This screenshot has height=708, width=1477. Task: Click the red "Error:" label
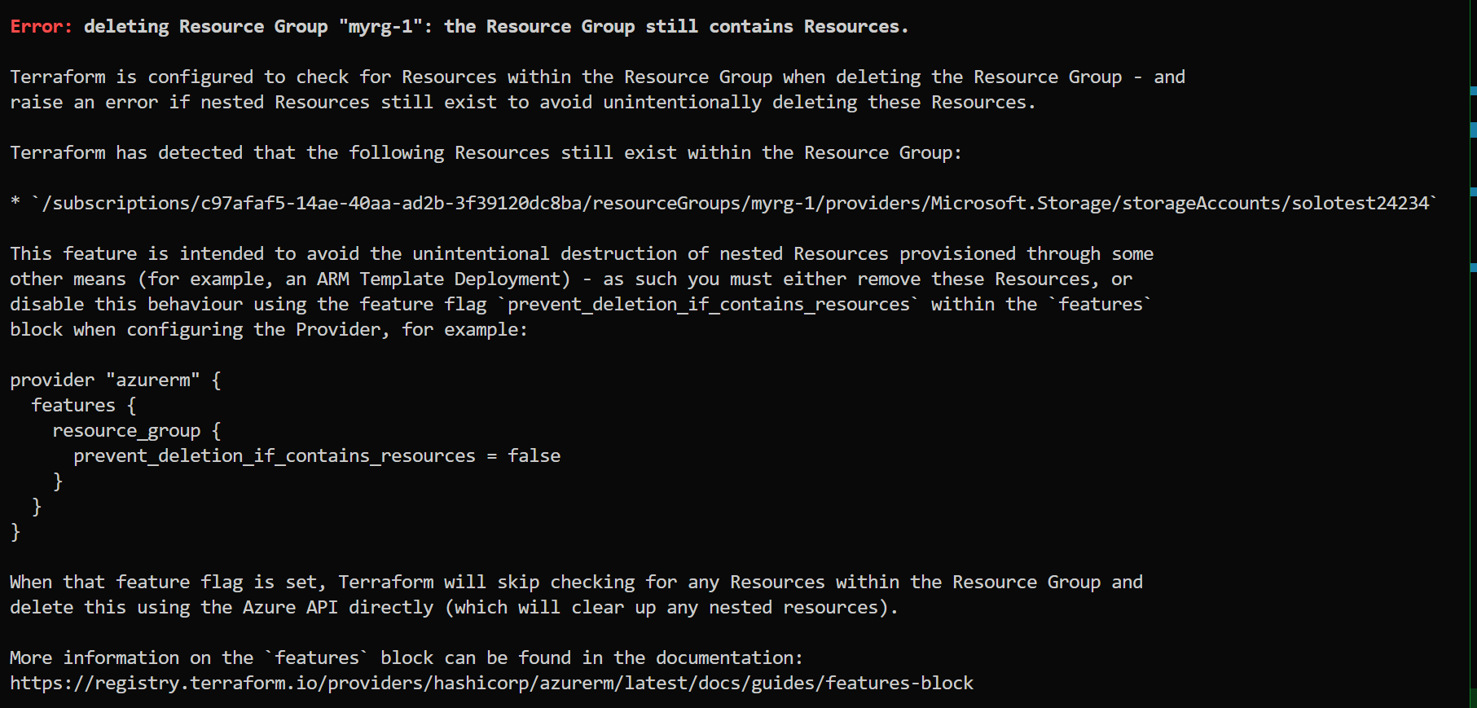coord(41,26)
